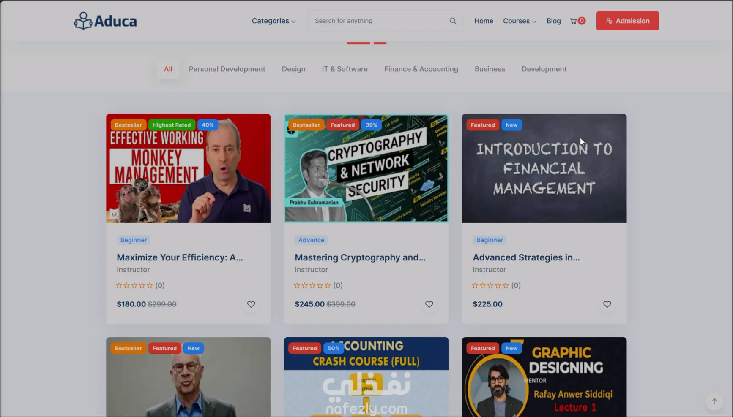Switch to the Development tab

tap(544, 69)
